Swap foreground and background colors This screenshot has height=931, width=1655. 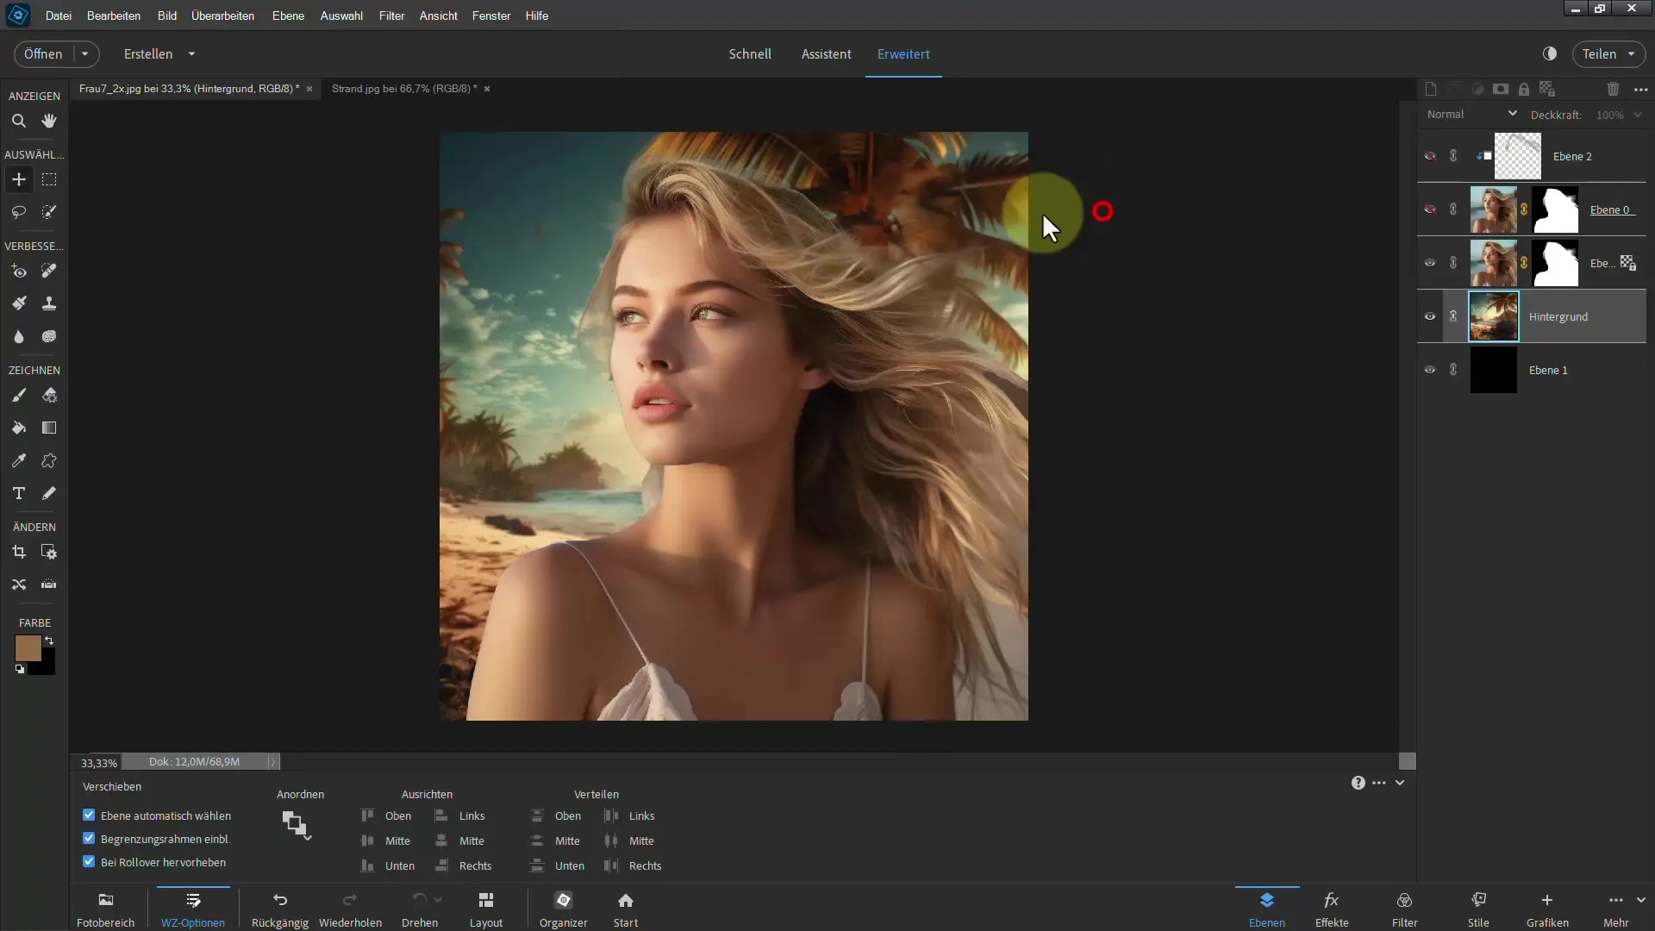pos(49,640)
